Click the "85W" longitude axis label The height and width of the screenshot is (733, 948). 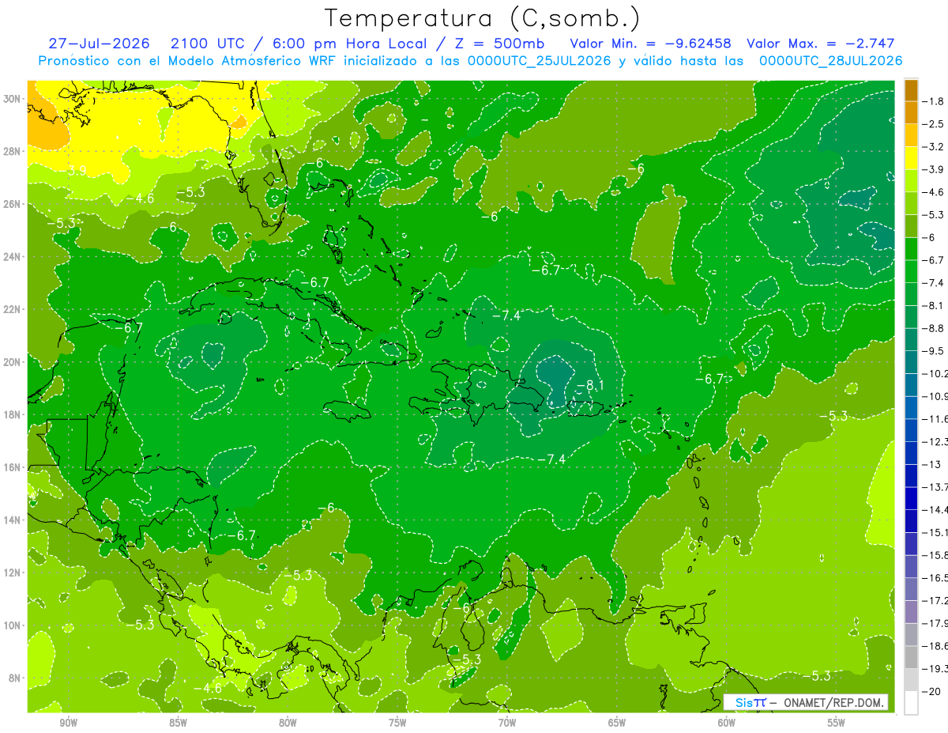[178, 723]
